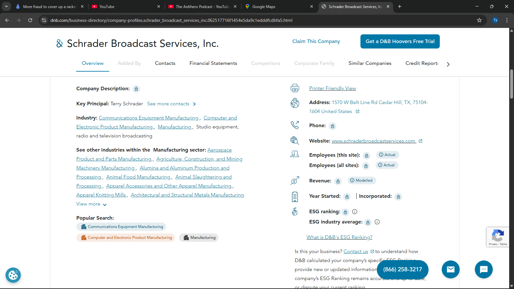Open the Communications Equipment Manufacturing industry link
The width and height of the screenshot is (514, 289).
point(149,118)
